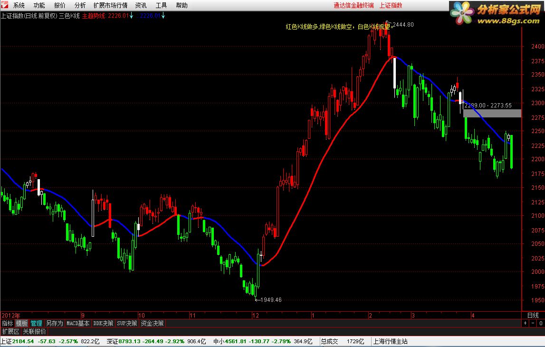
Task: Click the 2400 price axis label
Action: pyautogui.click(x=537, y=46)
